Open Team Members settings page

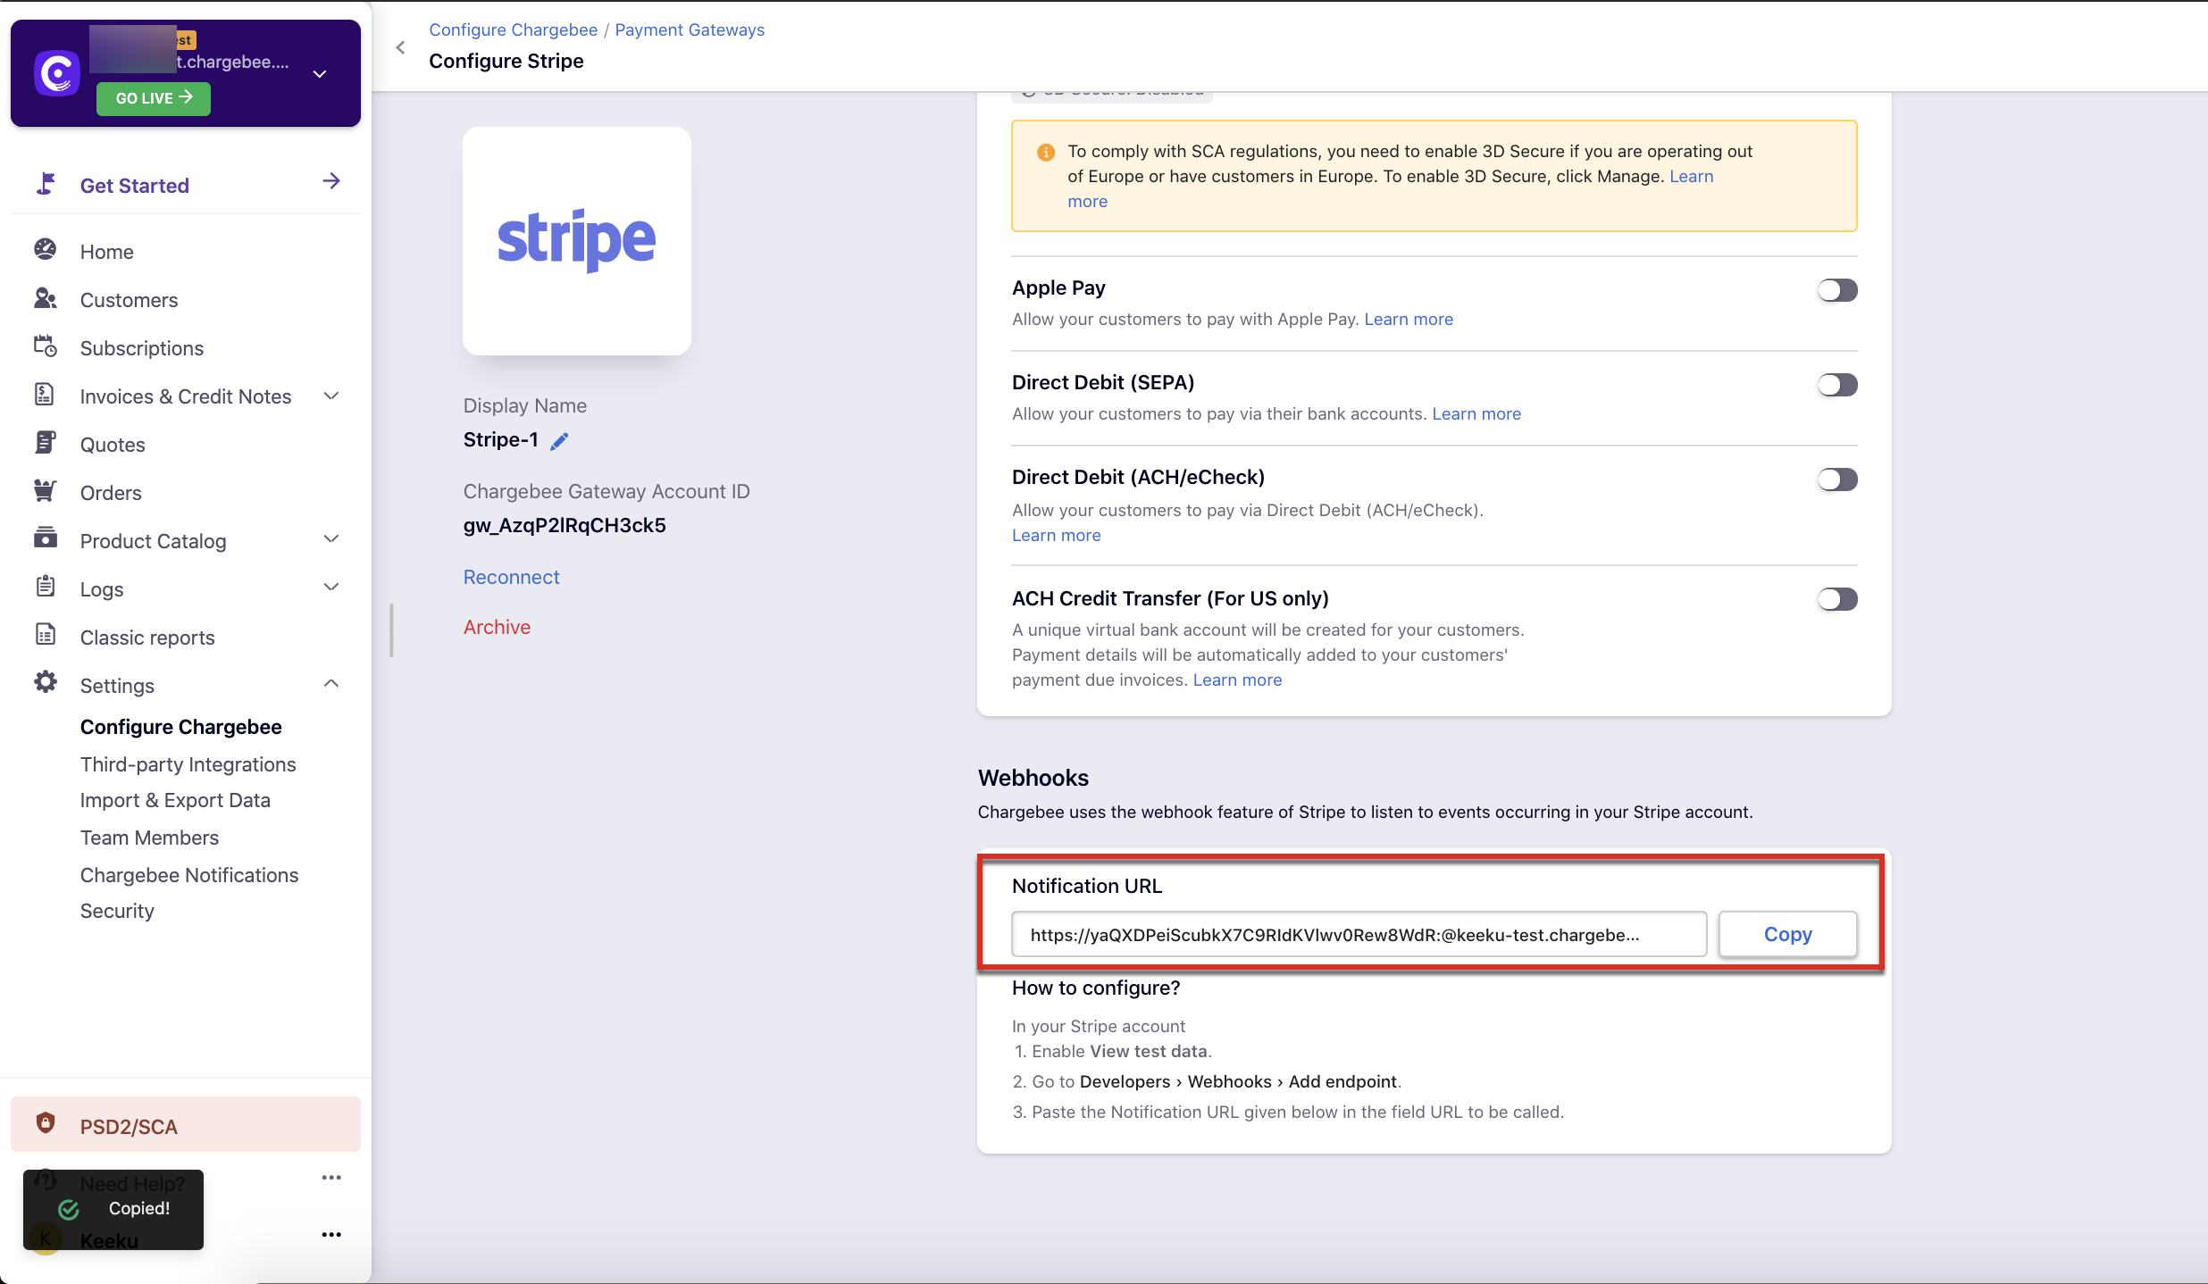[x=149, y=838]
